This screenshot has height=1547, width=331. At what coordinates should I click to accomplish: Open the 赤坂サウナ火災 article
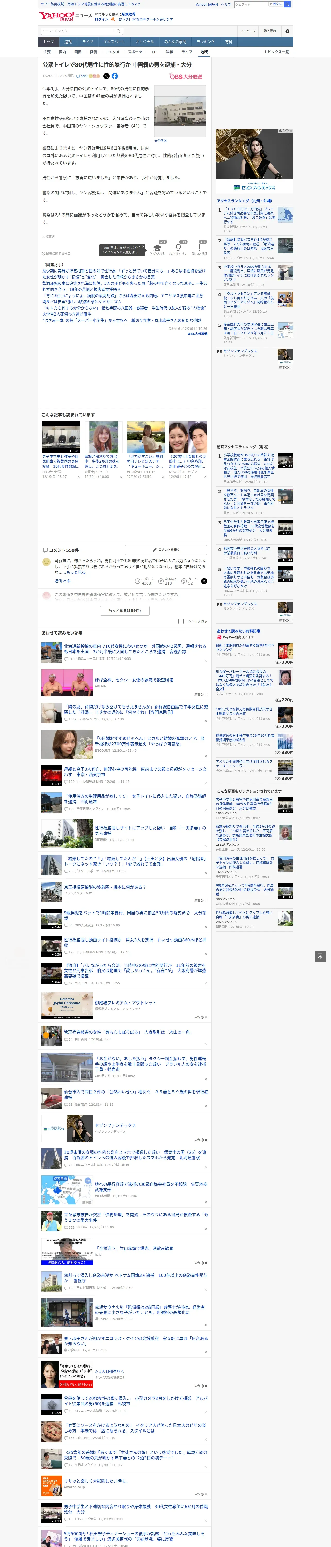click(150, 1309)
